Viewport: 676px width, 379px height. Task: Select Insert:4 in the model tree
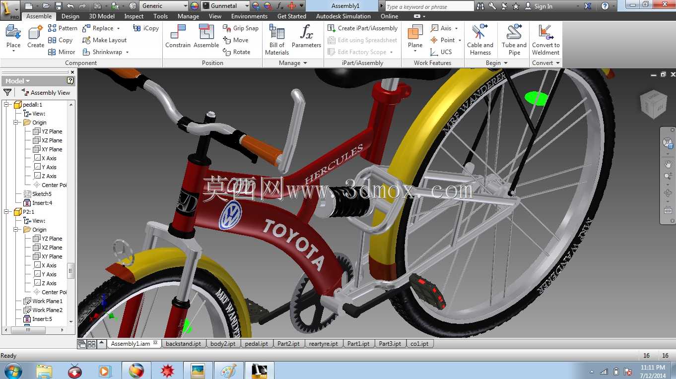pyautogui.click(x=38, y=203)
